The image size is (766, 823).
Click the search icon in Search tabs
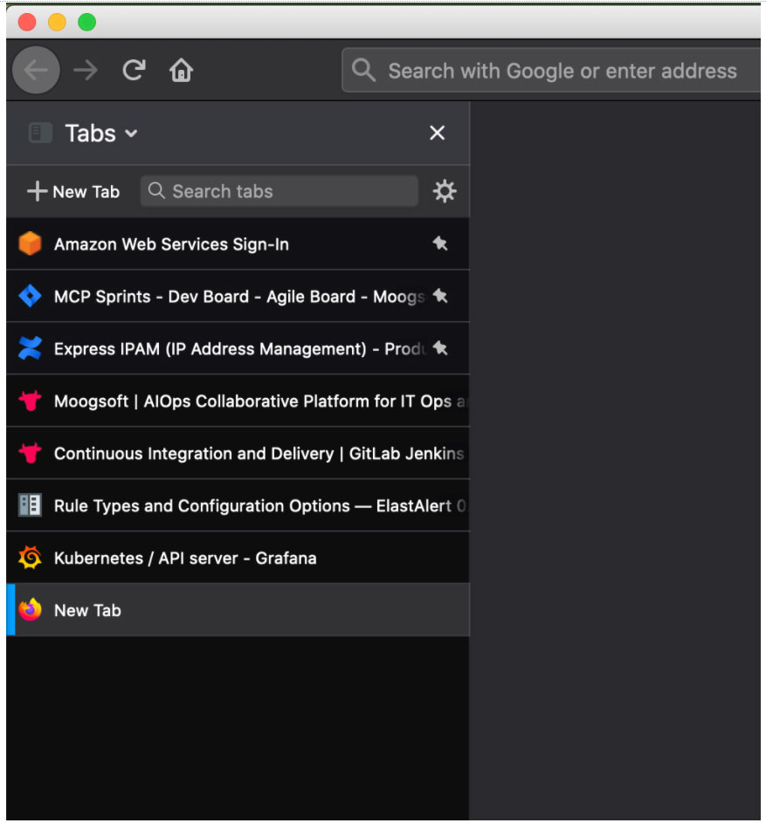(156, 190)
